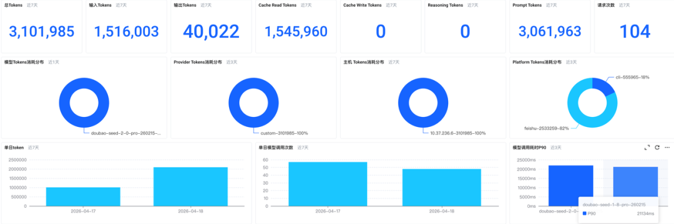
Task: Click 近7天 range of 单日模型调用次数 panel
Action: coord(303,147)
